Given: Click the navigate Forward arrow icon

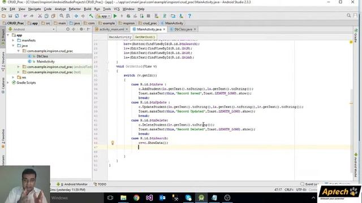Looking at the screenshot, I should pyautogui.click(x=83, y=16).
